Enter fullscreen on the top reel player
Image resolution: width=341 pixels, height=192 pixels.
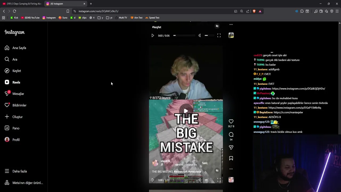[x=219, y=35]
